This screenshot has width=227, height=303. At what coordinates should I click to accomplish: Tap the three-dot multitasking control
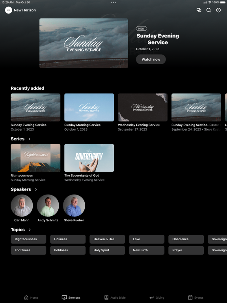pyautogui.click(x=113, y=2)
